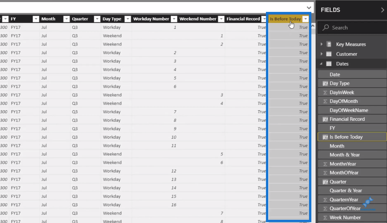
Task: Select the MonthOfYear field
Action: (352, 172)
